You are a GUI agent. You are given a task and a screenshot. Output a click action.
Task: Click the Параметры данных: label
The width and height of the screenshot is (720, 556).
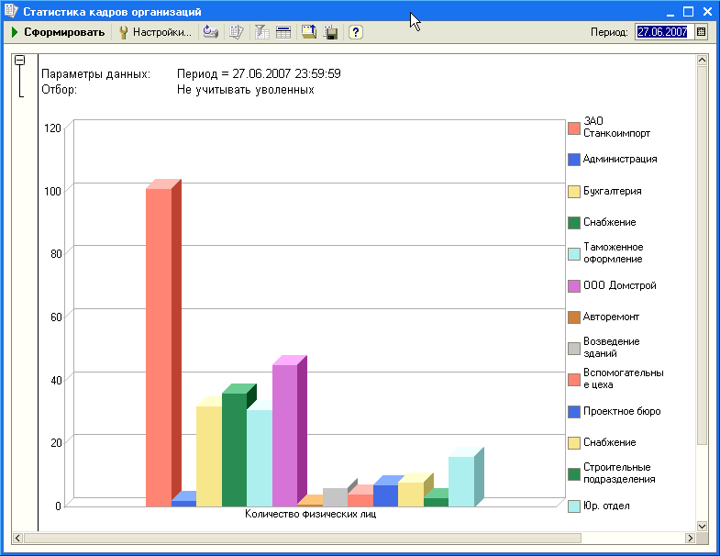[96, 74]
